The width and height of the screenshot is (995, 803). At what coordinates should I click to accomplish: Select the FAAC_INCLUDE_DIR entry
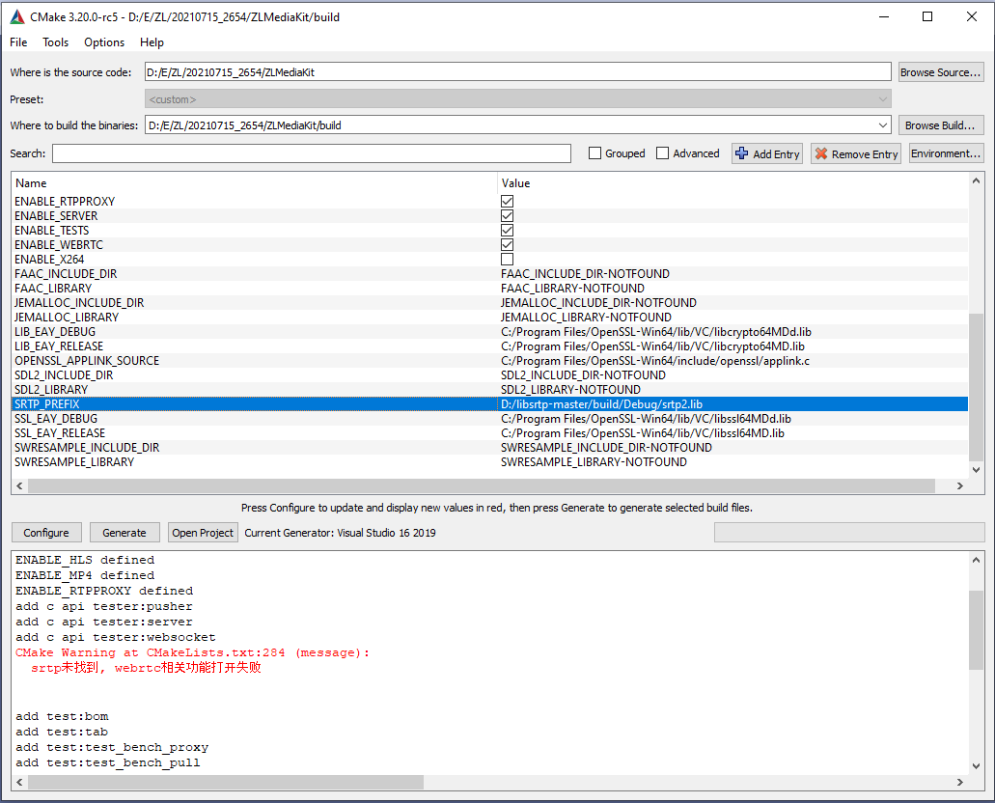(x=66, y=273)
